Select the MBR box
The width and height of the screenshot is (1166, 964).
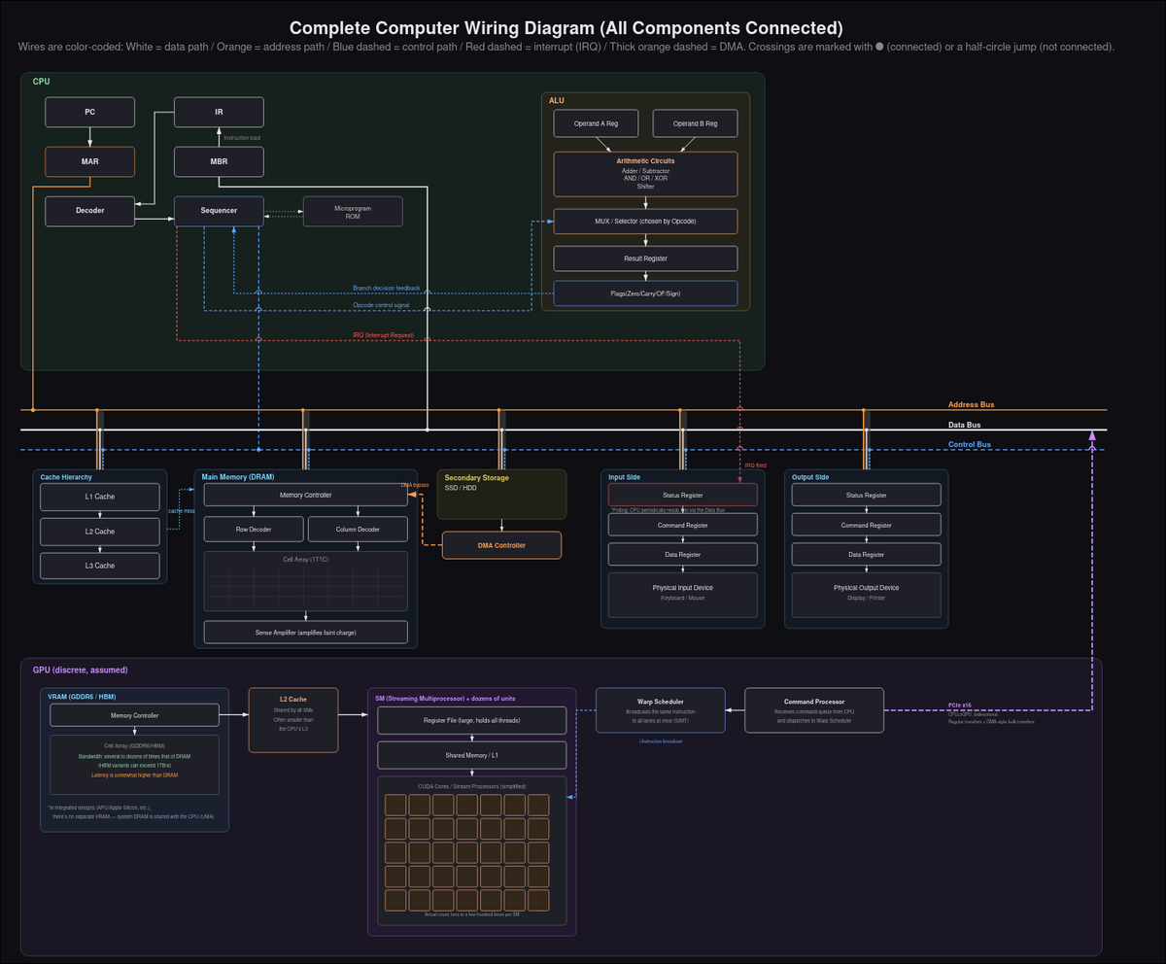[x=219, y=161]
